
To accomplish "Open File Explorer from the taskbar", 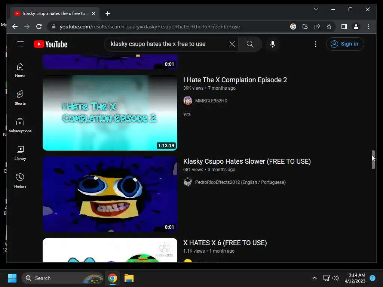I will 129,278.
